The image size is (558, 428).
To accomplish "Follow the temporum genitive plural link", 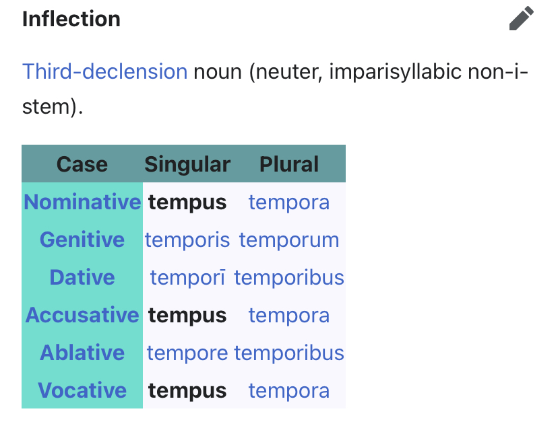I will (289, 240).
